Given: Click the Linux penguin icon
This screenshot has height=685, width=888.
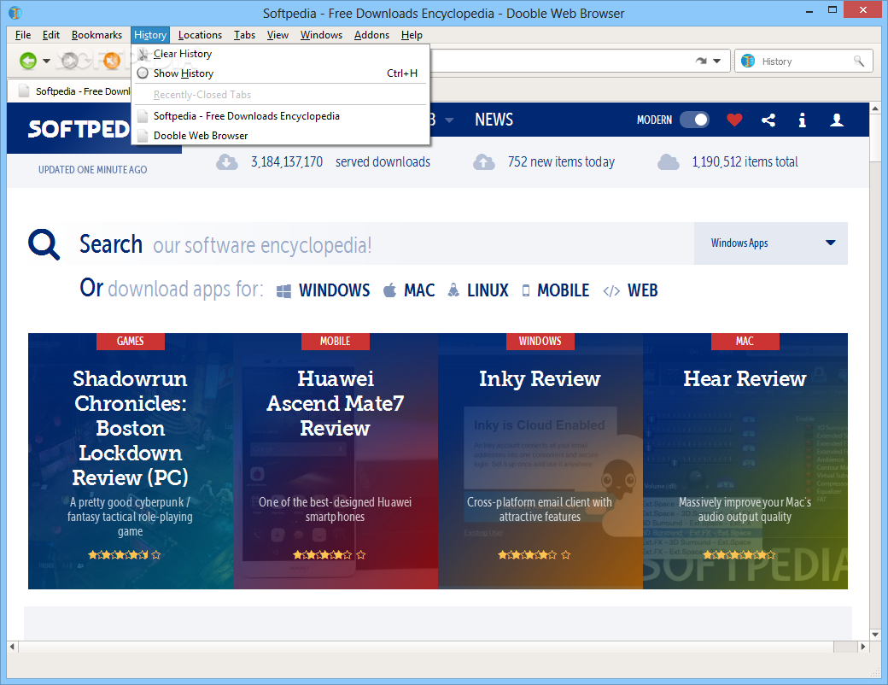Looking at the screenshot, I should [x=453, y=290].
